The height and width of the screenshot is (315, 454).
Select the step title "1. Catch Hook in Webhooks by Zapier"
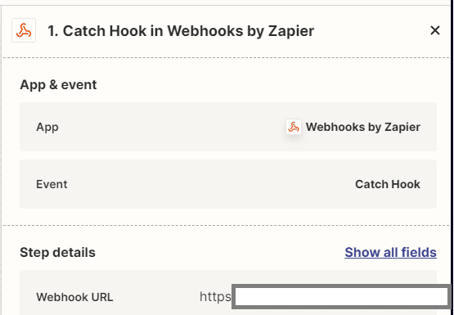pos(181,31)
